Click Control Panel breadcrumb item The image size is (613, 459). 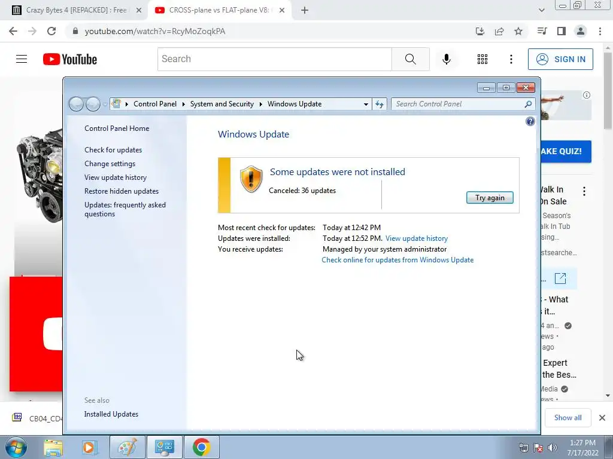coord(155,104)
